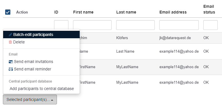Click OK status in the Last Name row
The height and width of the screenshot is (111, 222).
pos(206,51)
